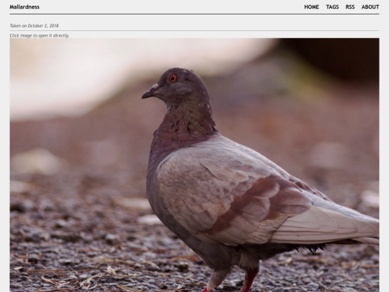This screenshot has width=389, height=292.
Task: Open the ABOUT page
Action: 370,7
